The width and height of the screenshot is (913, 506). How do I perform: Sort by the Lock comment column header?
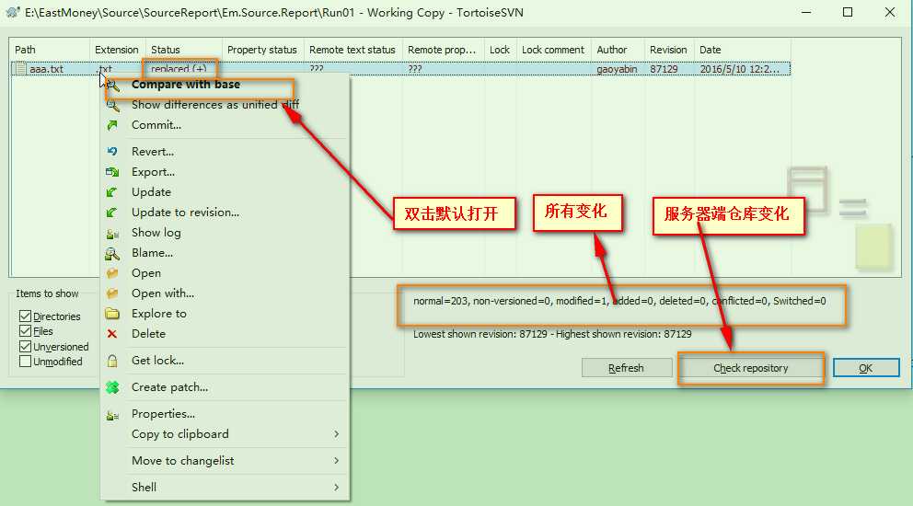pyautogui.click(x=554, y=50)
